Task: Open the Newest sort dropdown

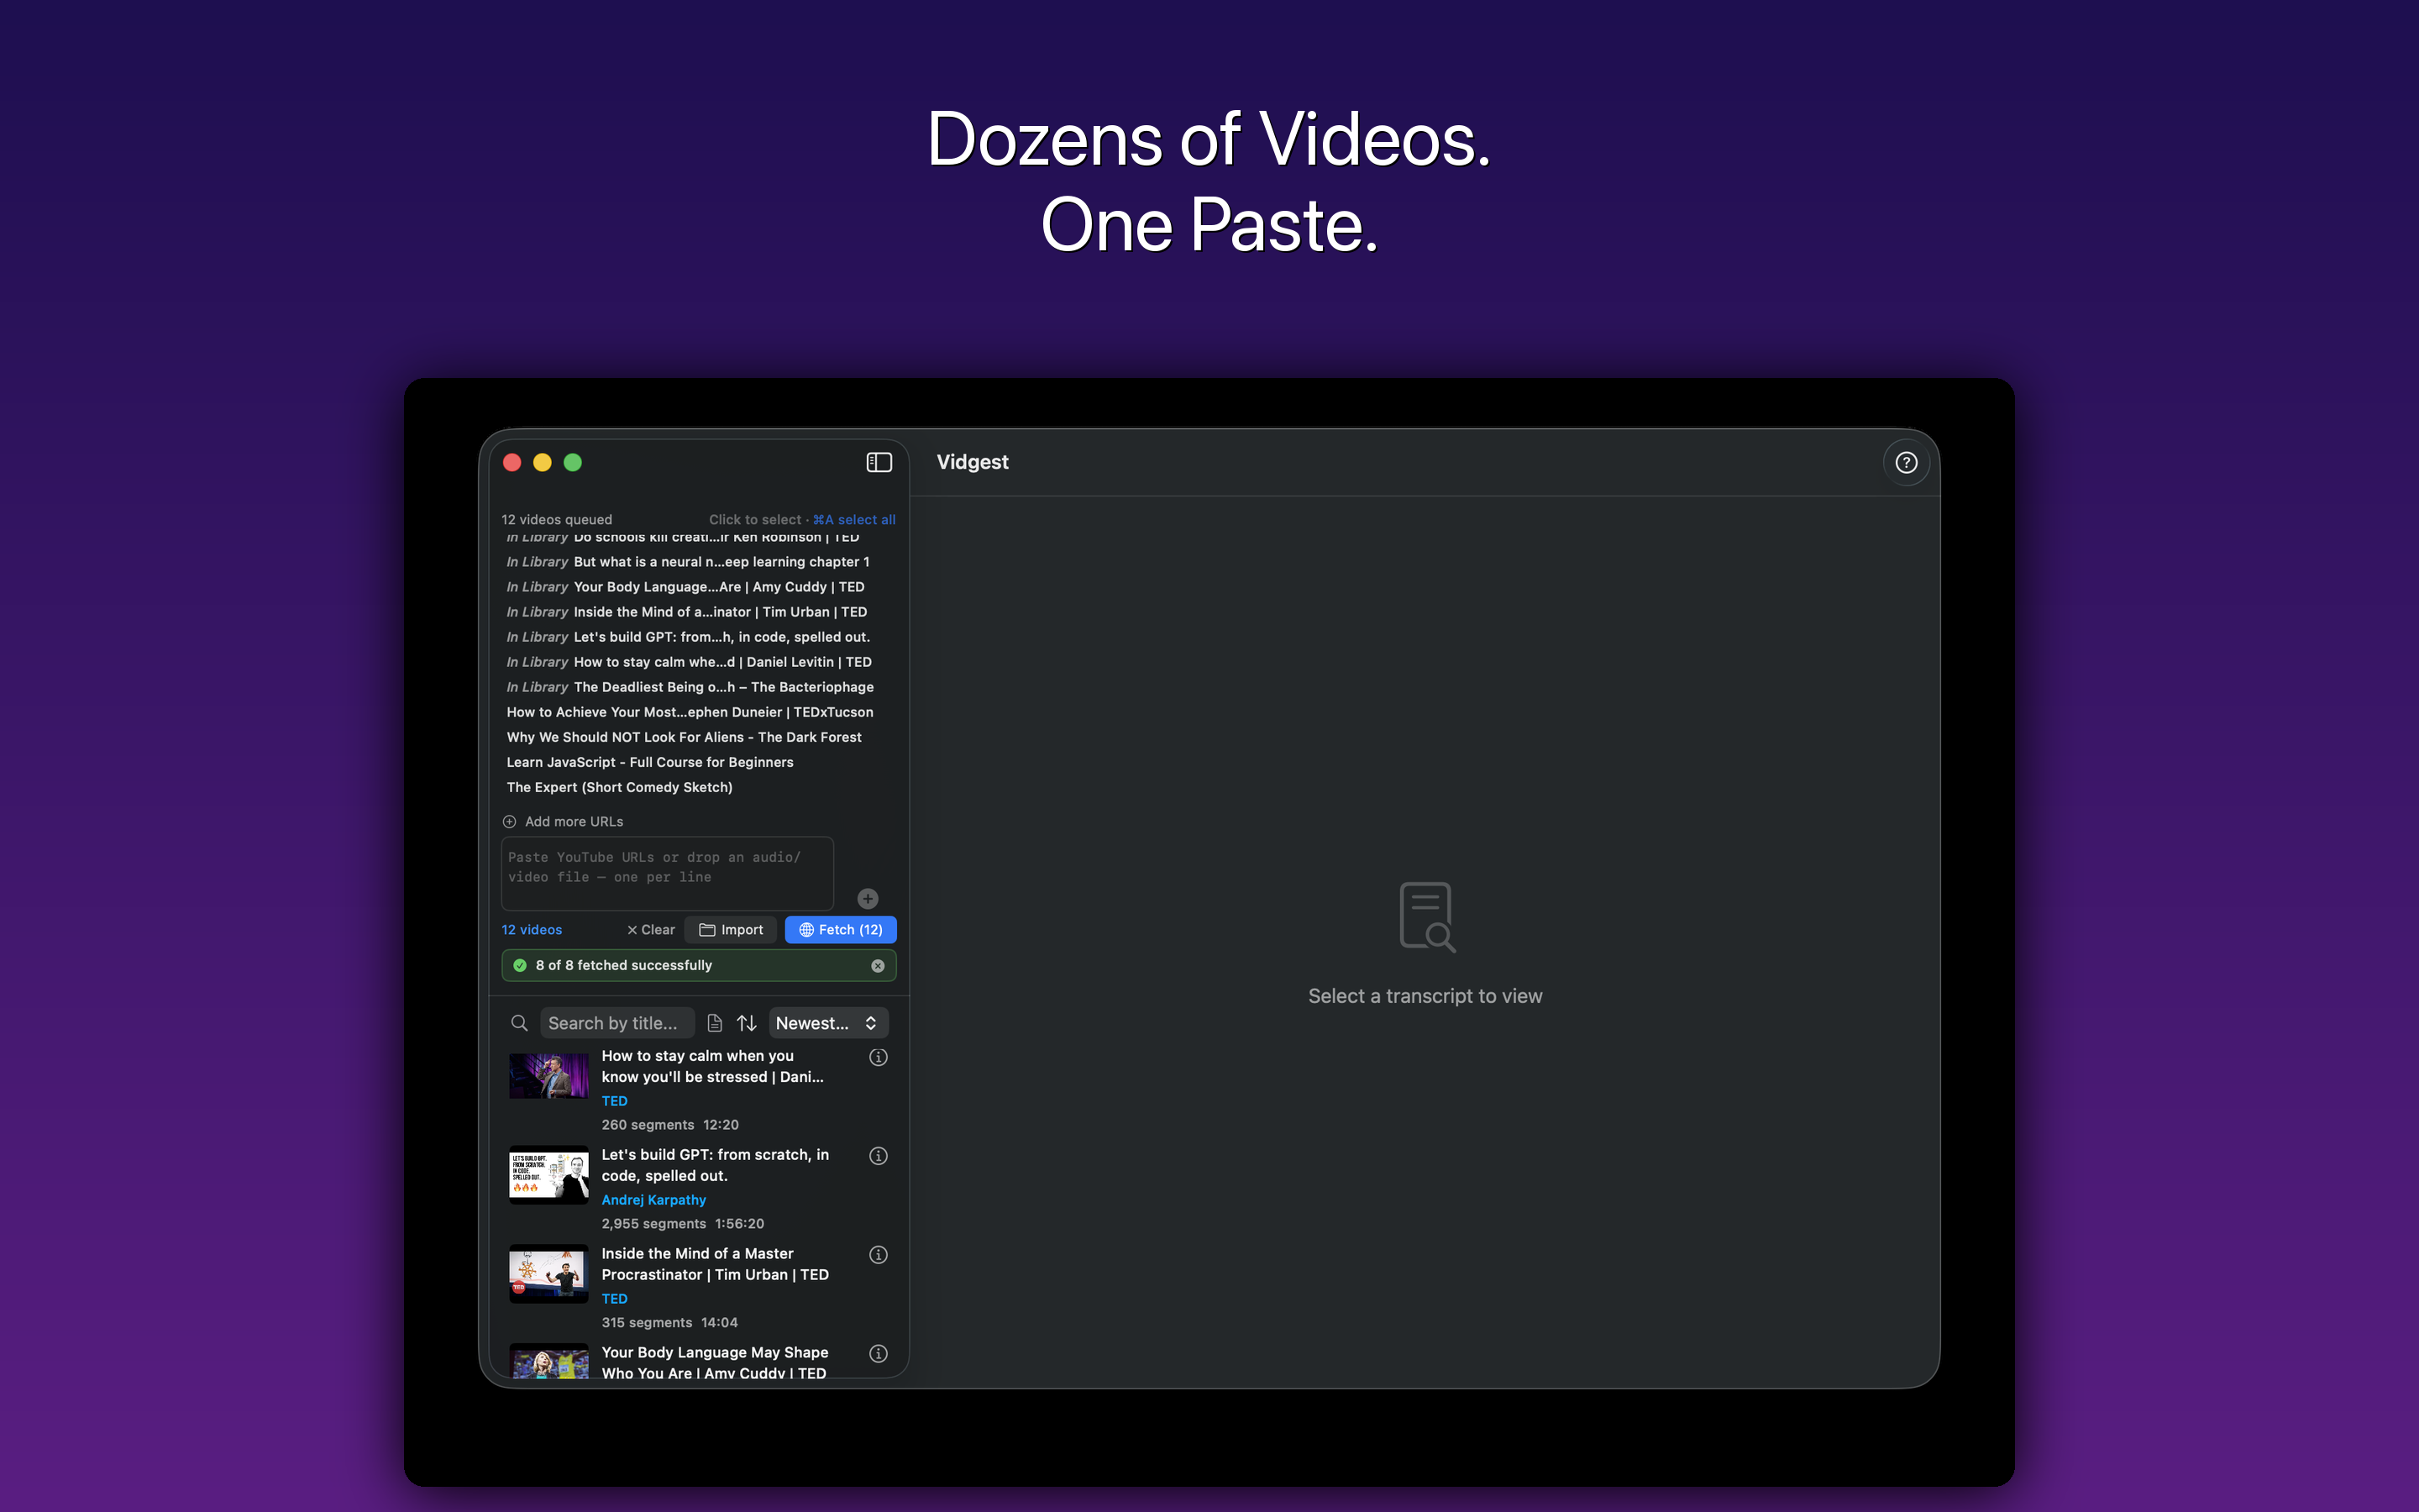Action: click(x=827, y=1023)
